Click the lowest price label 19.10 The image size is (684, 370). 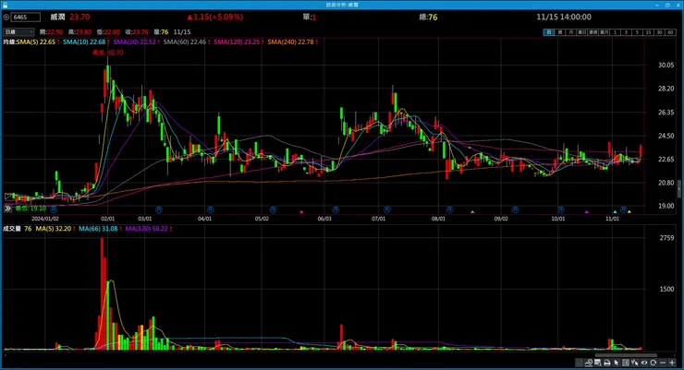coord(31,209)
